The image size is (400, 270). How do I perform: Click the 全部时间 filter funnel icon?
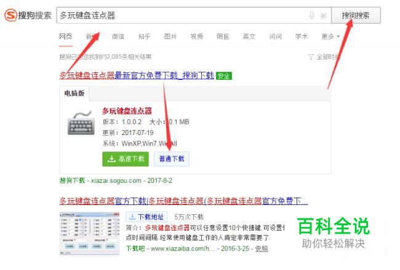click(x=310, y=56)
